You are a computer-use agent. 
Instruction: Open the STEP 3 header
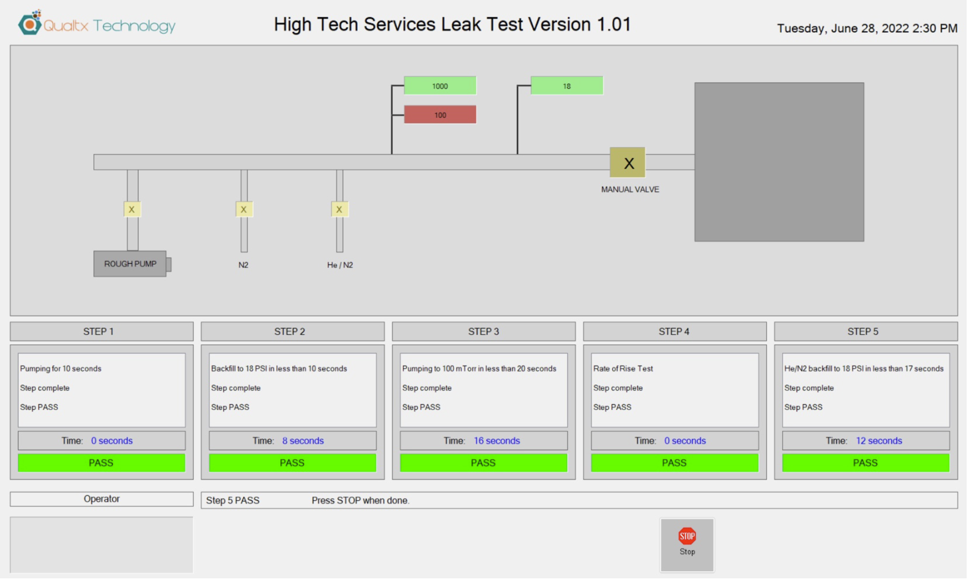point(484,332)
